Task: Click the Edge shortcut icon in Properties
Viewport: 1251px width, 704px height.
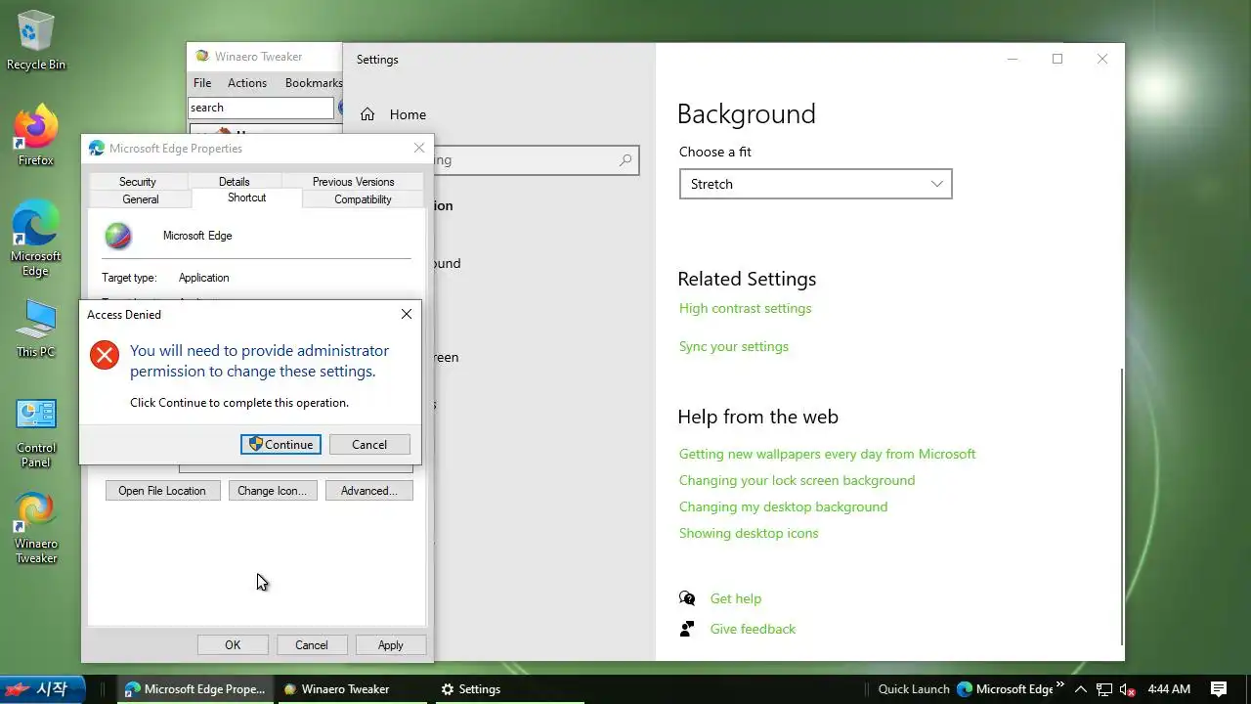Action: click(x=118, y=236)
